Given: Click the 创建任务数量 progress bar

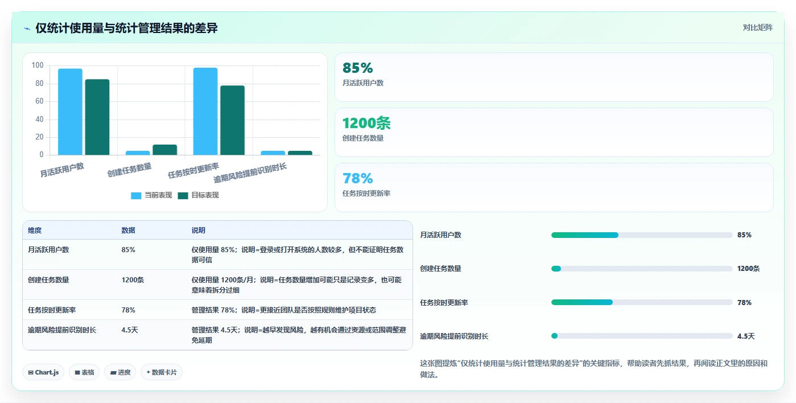Looking at the screenshot, I should click(x=642, y=269).
